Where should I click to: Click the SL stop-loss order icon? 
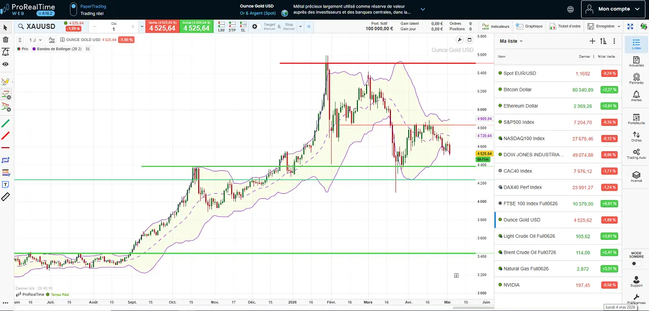click(x=243, y=26)
